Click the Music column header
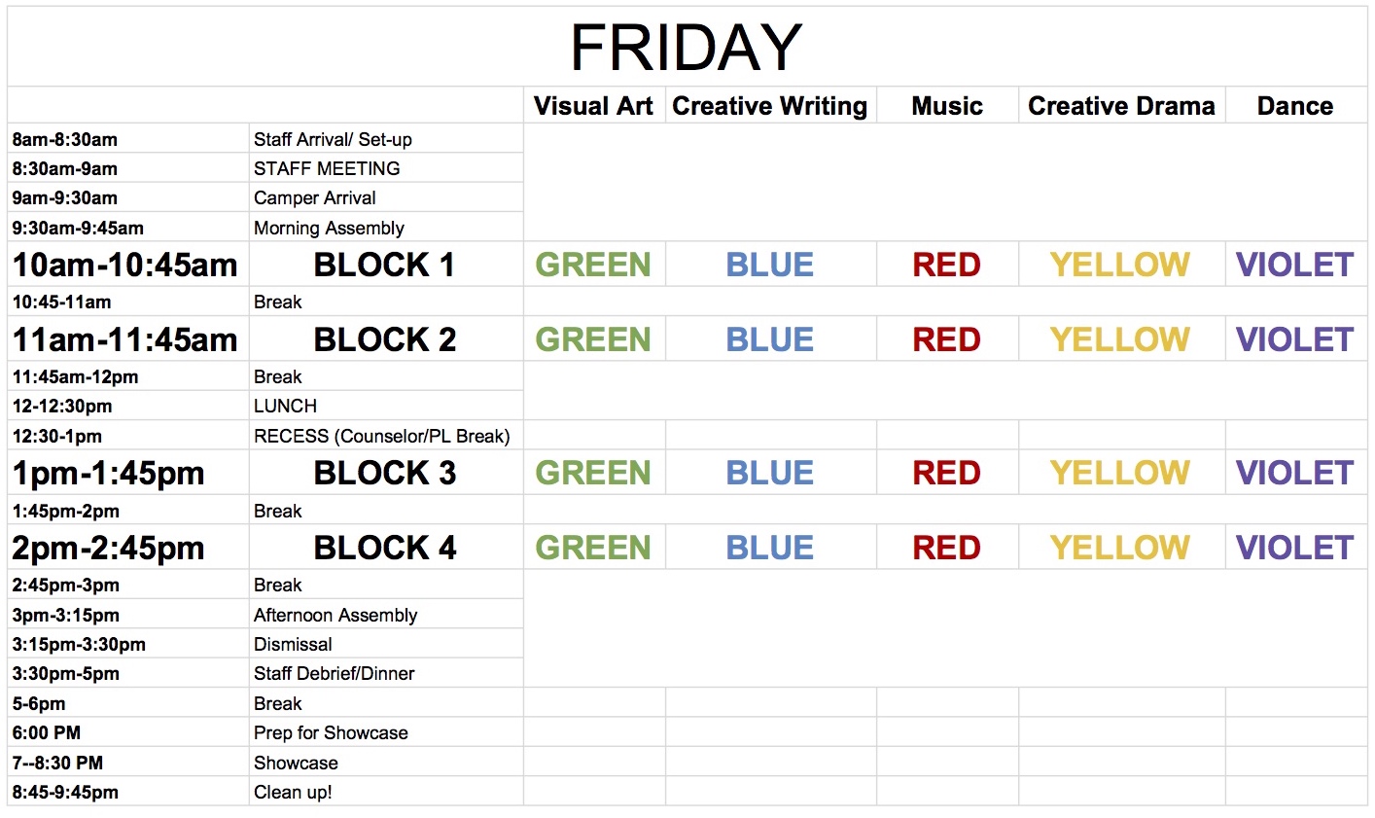The image size is (1375, 818). point(947,106)
